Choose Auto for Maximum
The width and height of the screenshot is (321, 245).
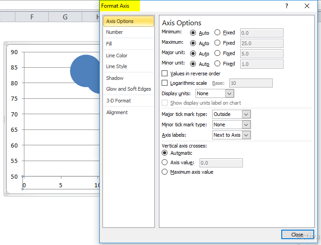pyautogui.click(x=193, y=43)
